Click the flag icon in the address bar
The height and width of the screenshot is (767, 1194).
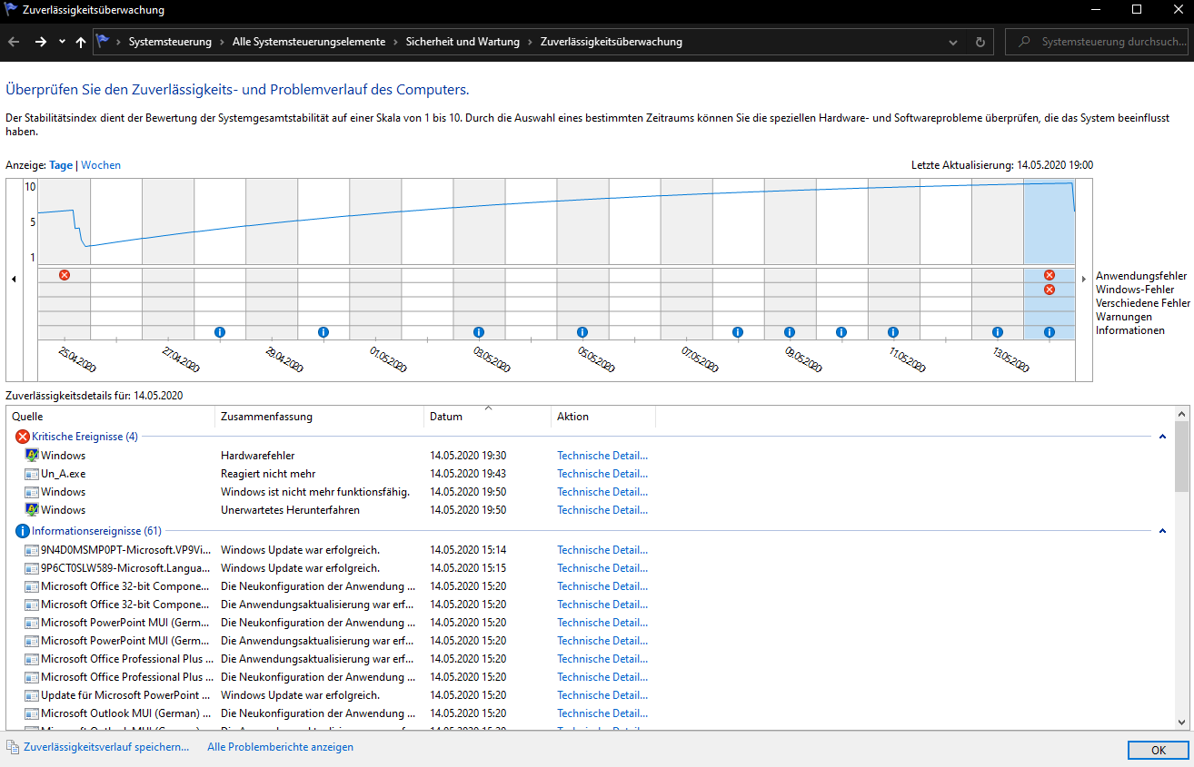(x=103, y=41)
